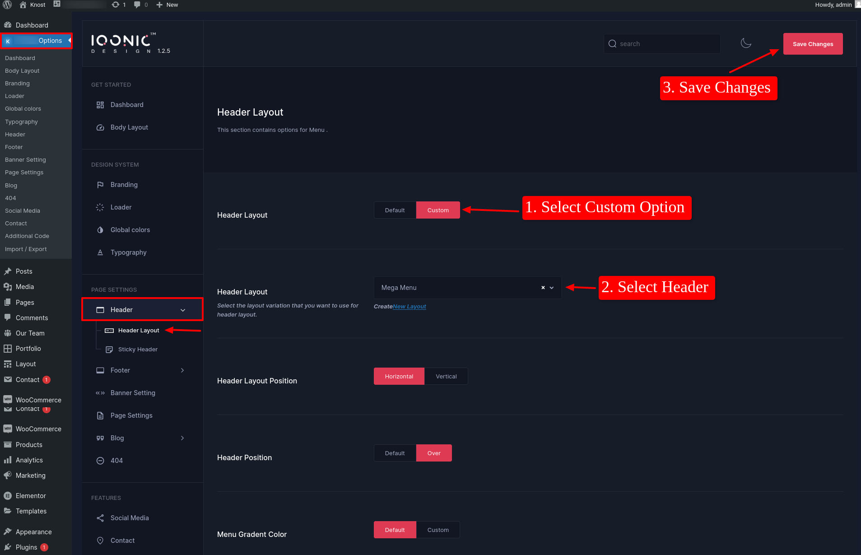Open Products in WP menu
This screenshot has width=861, height=555.
click(x=29, y=445)
